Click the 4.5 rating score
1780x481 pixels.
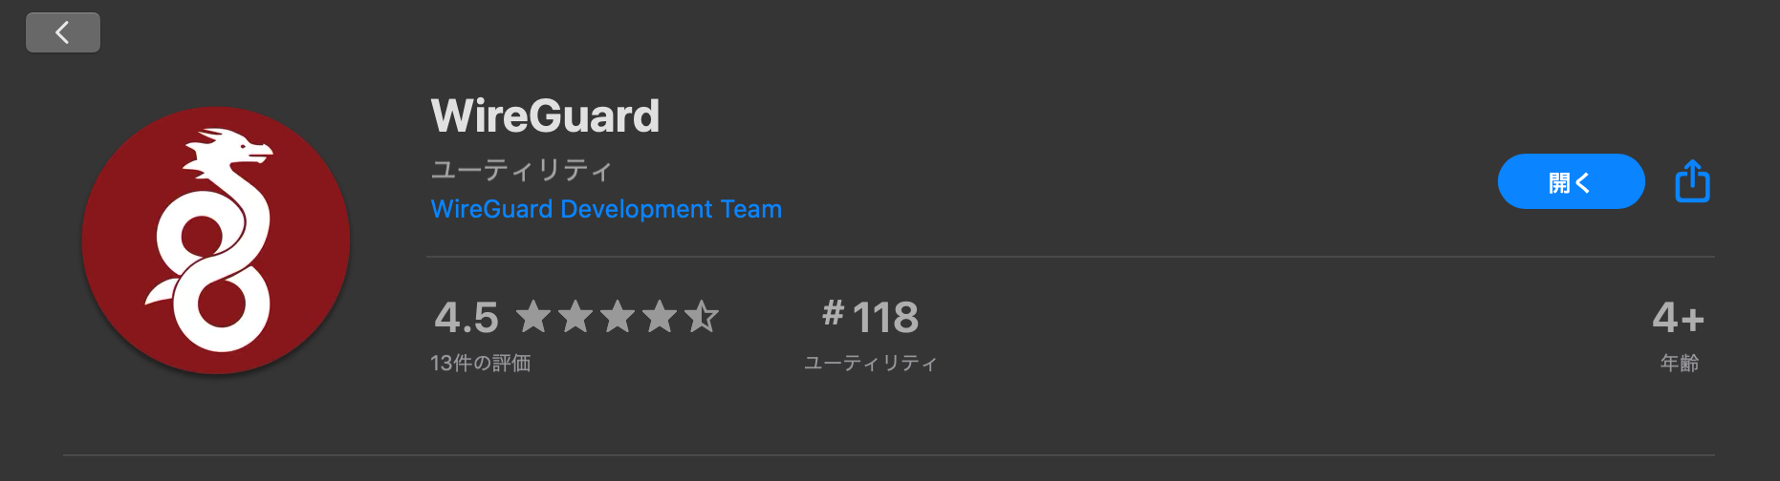(467, 317)
